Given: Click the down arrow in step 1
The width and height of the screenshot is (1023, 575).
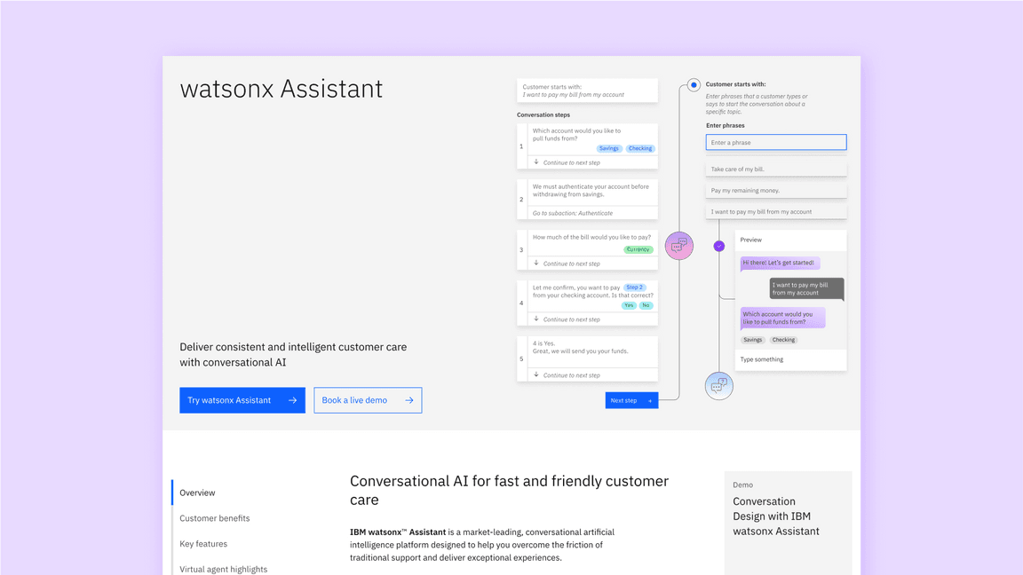Looking at the screenshot, I should tap(536, 162).
